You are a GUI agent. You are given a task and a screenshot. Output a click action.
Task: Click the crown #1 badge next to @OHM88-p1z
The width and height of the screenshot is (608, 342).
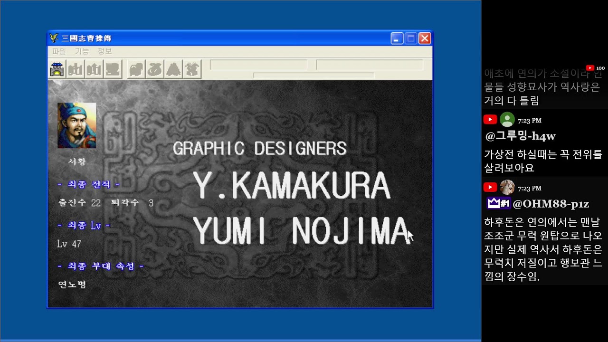[x=498, y=203]
